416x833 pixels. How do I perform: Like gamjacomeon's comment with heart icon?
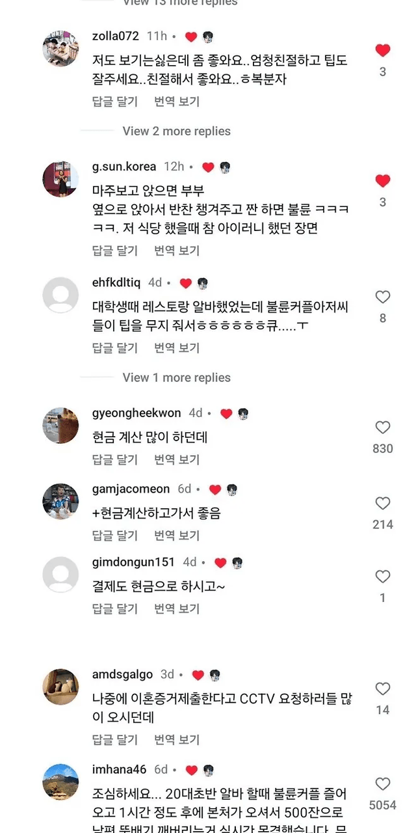click(383, 503)
